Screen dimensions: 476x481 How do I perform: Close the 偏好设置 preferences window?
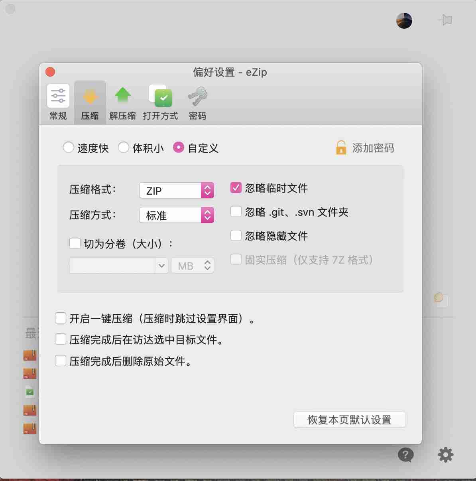[50, 72]
